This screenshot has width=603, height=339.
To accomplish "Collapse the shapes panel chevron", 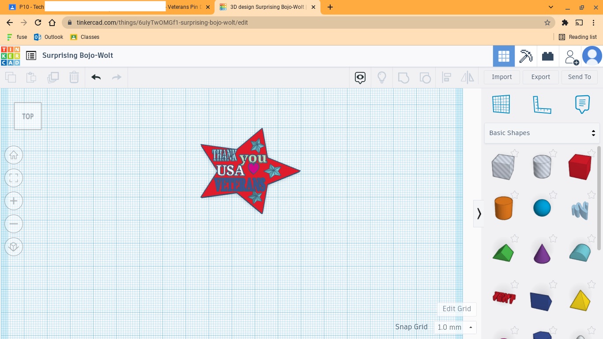I will (x=479, y=214).
